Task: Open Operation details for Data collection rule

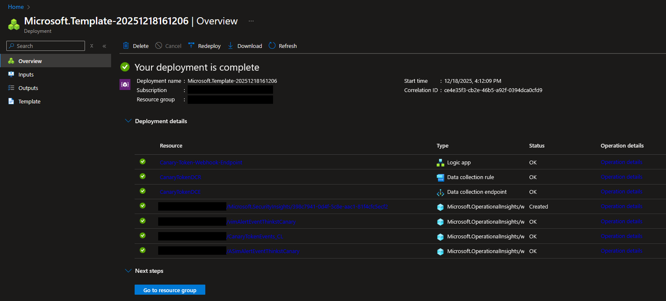Action: click(x=621, y=177)
